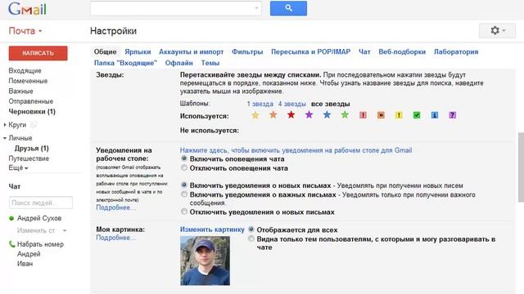Open the settings gear menu

tap(497, 31)
